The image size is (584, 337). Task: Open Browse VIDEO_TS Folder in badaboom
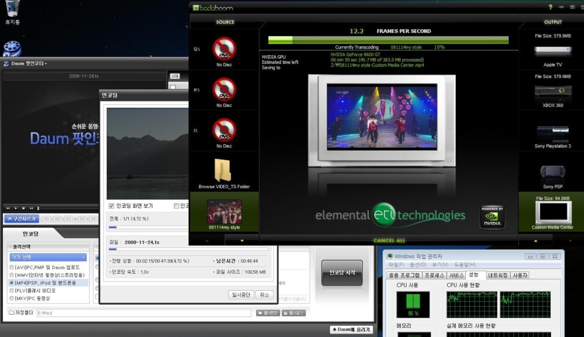coord(224,174)
